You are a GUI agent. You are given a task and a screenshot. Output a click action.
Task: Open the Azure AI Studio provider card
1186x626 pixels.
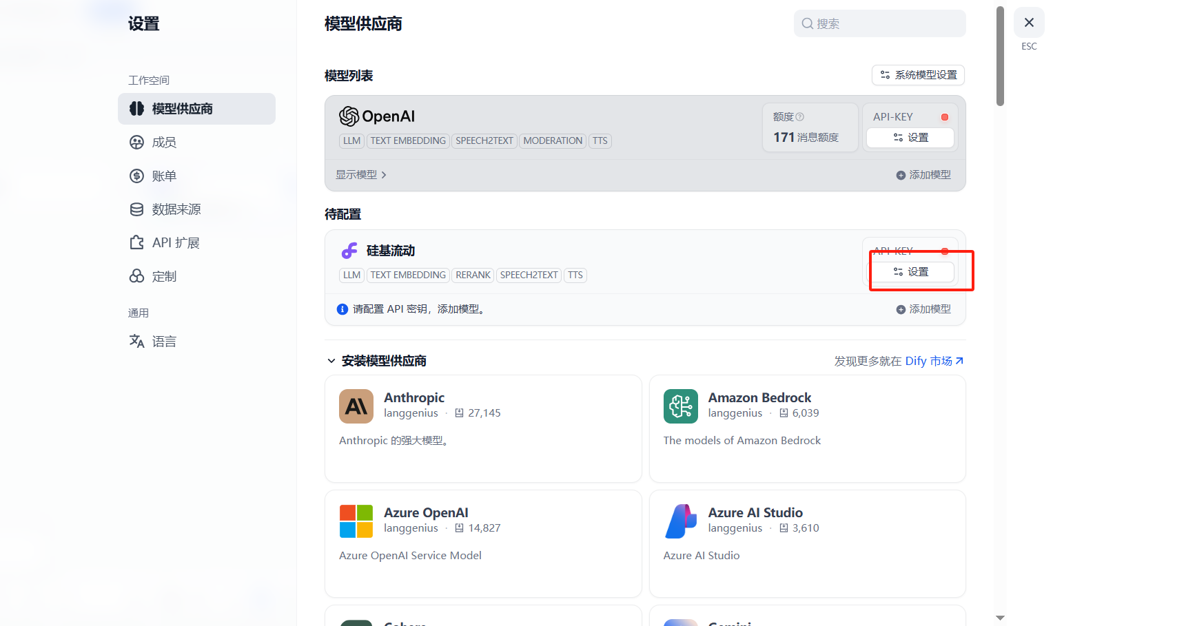[808, 543]
